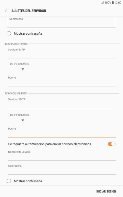Screen dimensions: 123x197
Task: Toggle the SMTP authentication required switch off
Action: pos(112,144)
